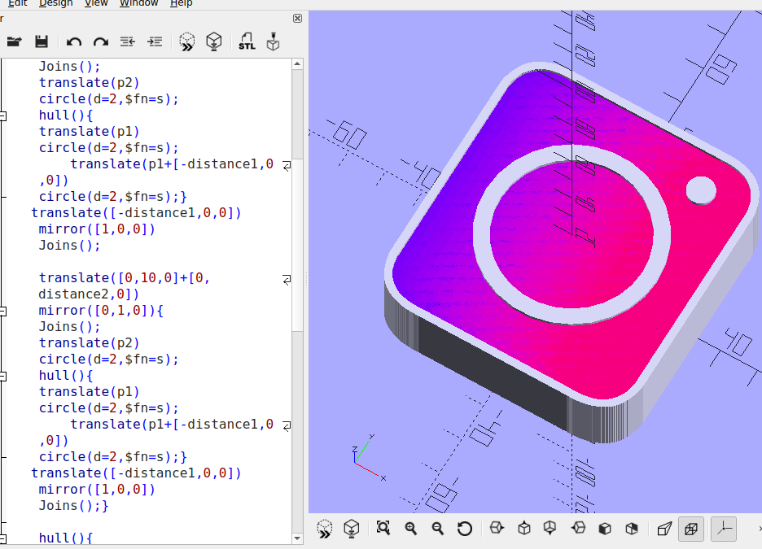Indent the selected code lines
The height and width of the screenshot is (549, 762).
(x=155, y=41)
